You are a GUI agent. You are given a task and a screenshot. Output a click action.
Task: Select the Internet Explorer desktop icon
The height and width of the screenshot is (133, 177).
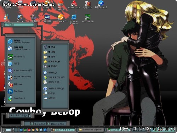[x=74, y=19]
